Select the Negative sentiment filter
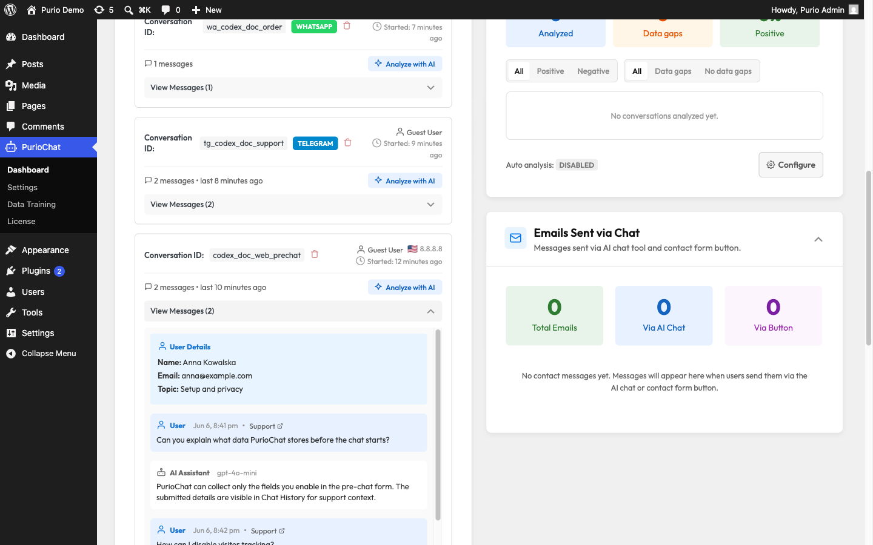873x545 pixels. click(x=593, y=71)
